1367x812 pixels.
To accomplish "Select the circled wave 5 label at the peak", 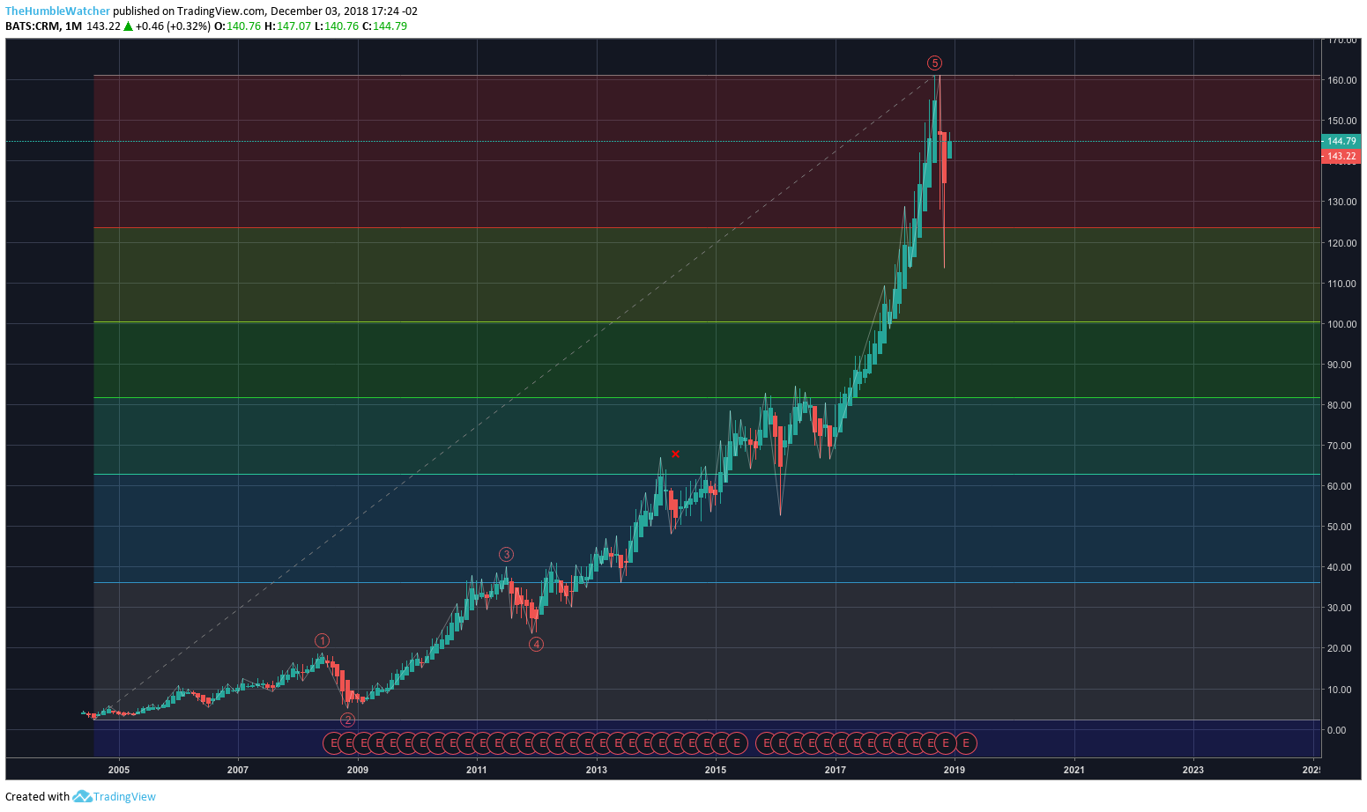I will coord(934,63).
